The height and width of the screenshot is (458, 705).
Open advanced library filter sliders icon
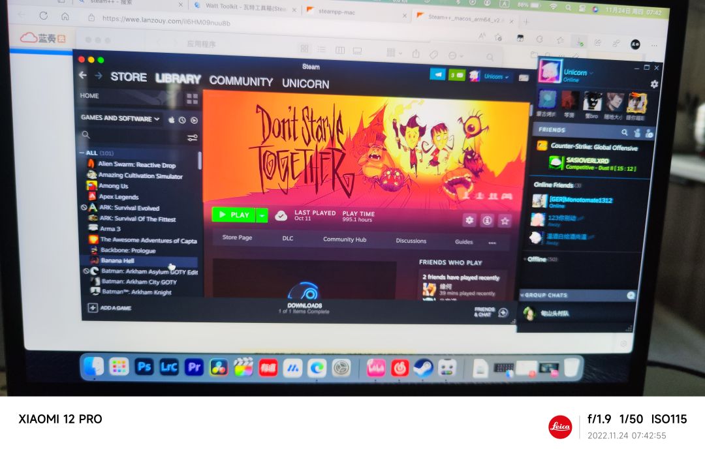tap(192, 138)
